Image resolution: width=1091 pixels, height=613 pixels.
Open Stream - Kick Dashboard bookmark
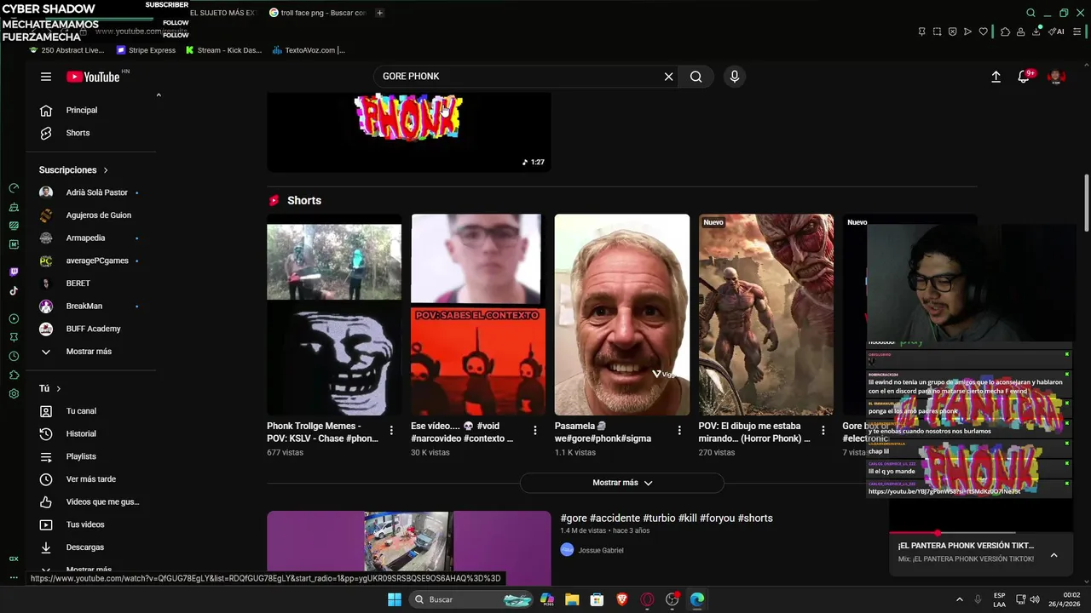tap(223, 50)
